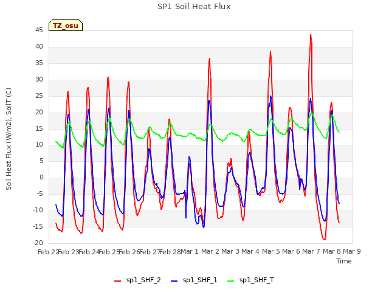Click the 30 y-axis tick label

pyautogui.click(x=39, y=80)
